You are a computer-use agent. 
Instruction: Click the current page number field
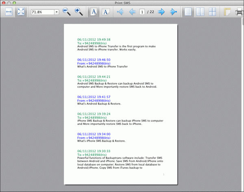point(142,12)
